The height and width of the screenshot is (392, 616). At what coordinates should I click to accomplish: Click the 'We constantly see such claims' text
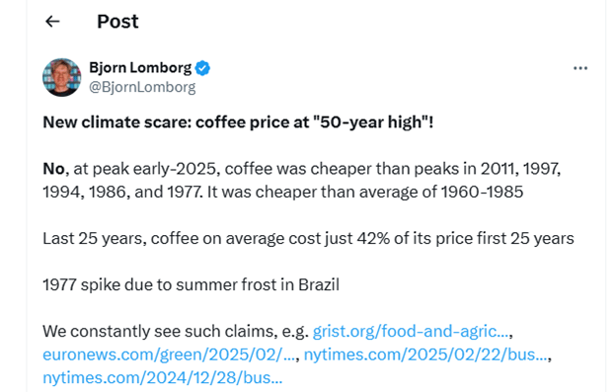(176, 331)
